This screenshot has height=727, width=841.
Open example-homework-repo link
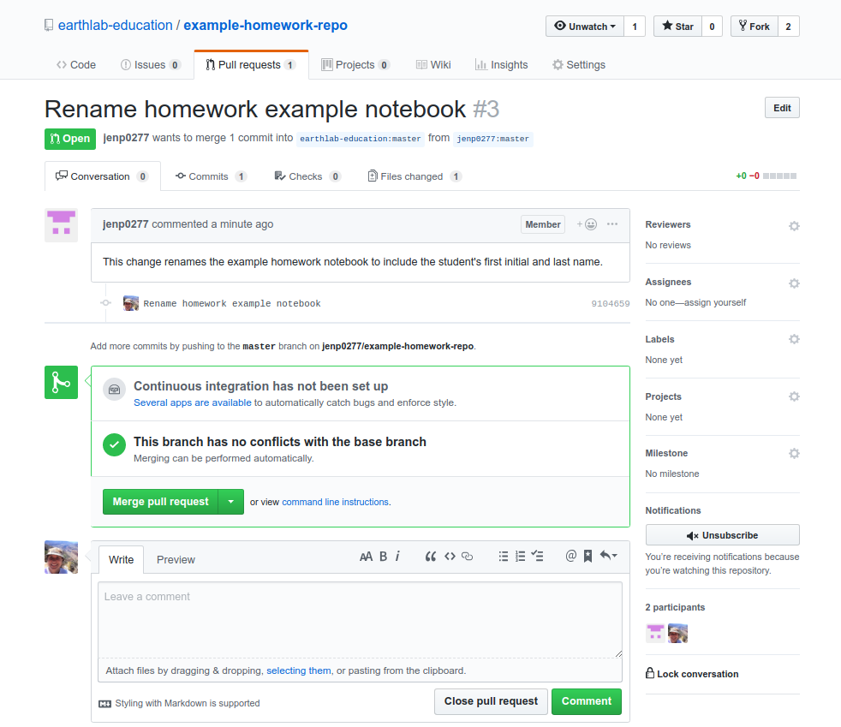pyautogui.click(x=265, y=25)
